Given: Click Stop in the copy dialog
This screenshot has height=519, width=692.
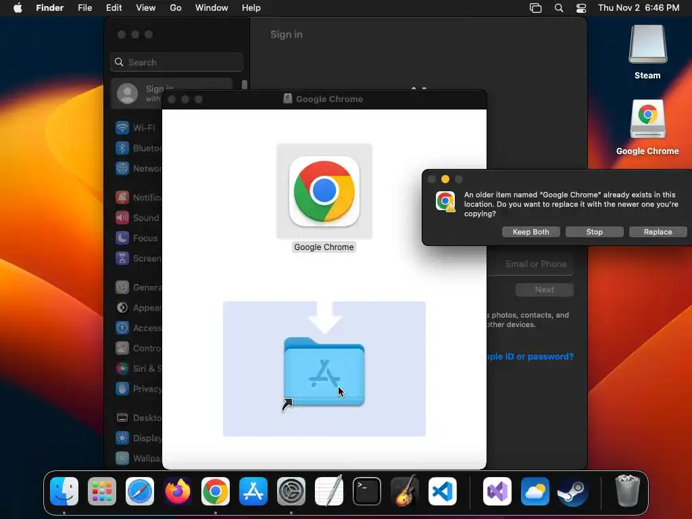Looking at the screenshot, I should 595,232.
